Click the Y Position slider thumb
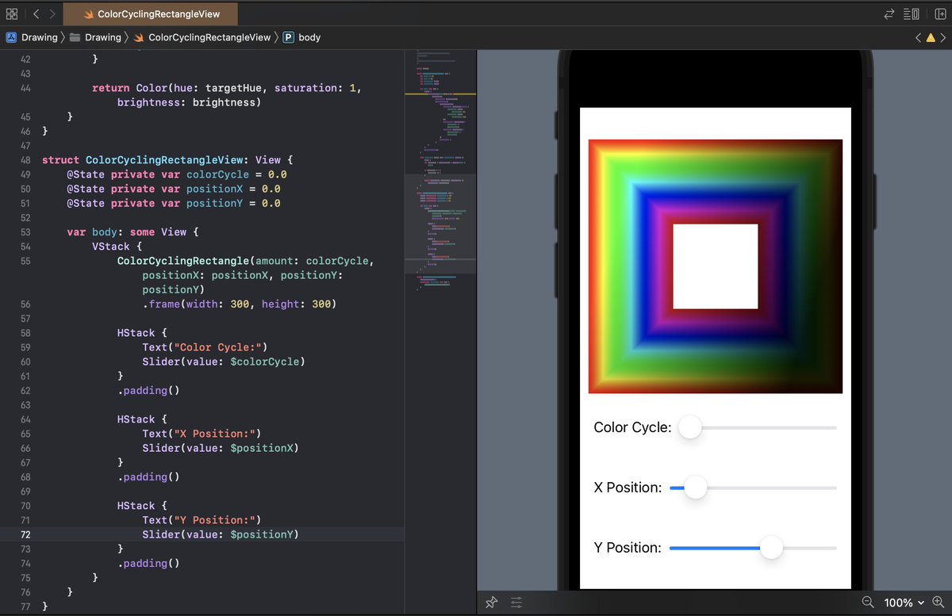The image size is (952, 616). coord(771,548)
